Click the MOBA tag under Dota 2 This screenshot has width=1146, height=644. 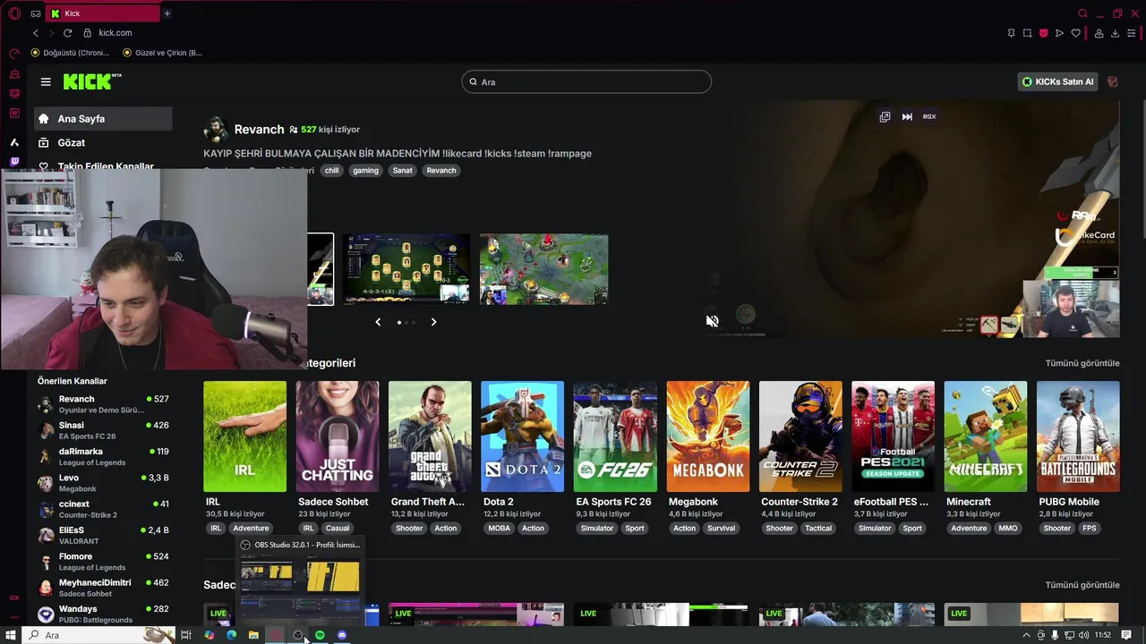tap(499, 528)
